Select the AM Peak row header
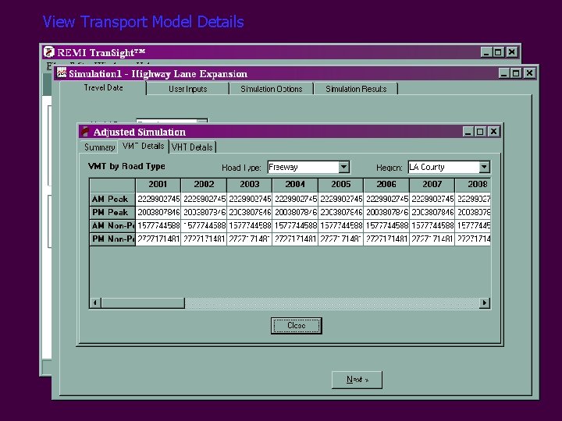The image size is (562, 421). point(112,199)
